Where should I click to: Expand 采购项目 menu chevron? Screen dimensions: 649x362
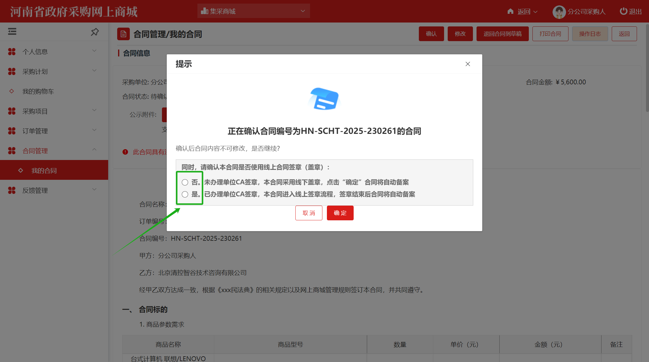pyautogui.click(x=94, y=110)
